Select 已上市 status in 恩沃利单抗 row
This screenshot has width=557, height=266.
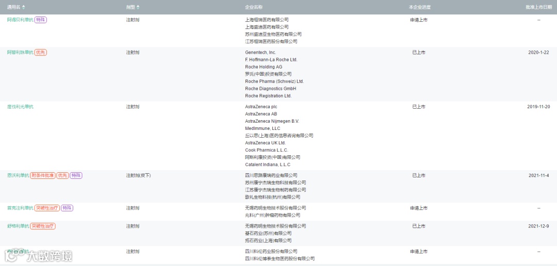click(418, 175)
